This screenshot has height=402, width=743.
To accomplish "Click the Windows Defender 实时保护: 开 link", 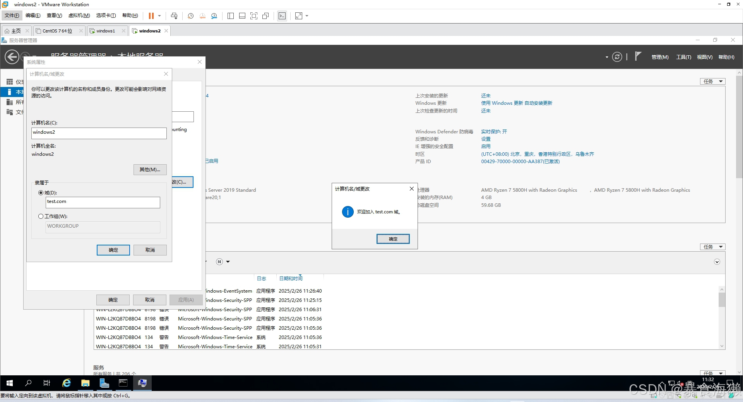I will tap(494, 132).
